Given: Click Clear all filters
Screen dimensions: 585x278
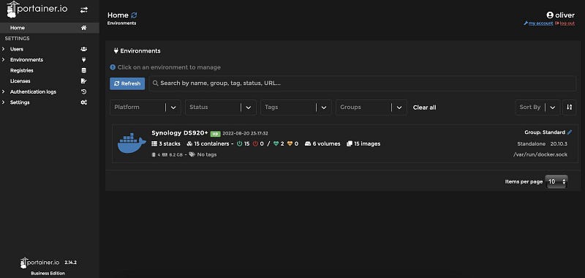Looking at the screenshot, I should click(x=425, y=108).
